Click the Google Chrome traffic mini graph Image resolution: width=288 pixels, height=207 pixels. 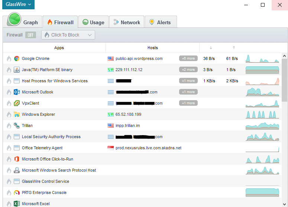tap(262, 58)
